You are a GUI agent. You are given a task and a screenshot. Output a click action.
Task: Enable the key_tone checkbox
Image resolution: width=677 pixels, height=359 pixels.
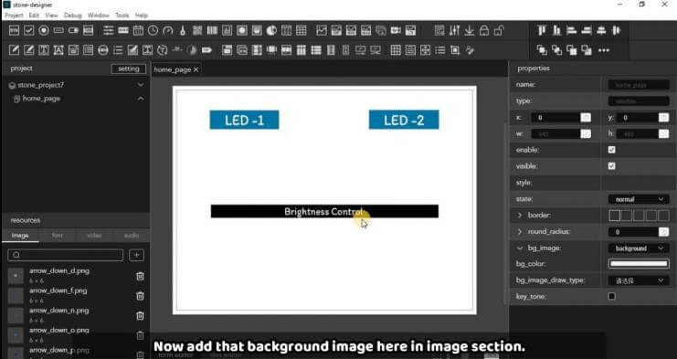(612, 297)
